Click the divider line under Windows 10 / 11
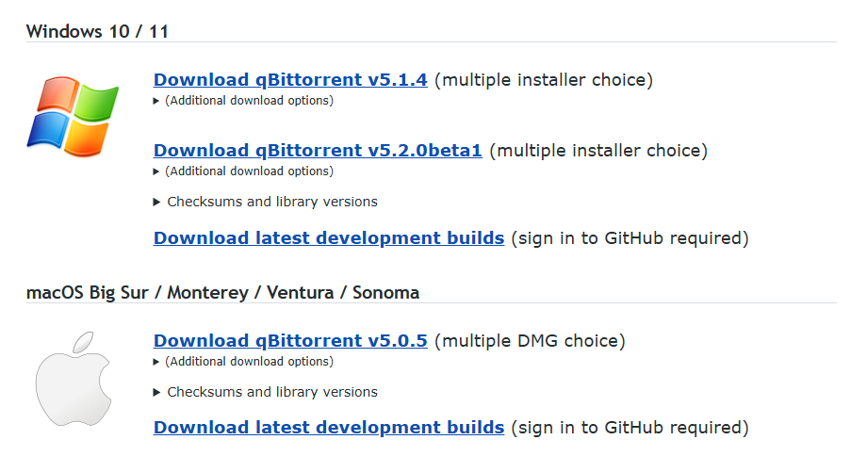Viewport: 867px width, 456px height. click(x=432, y=42)
